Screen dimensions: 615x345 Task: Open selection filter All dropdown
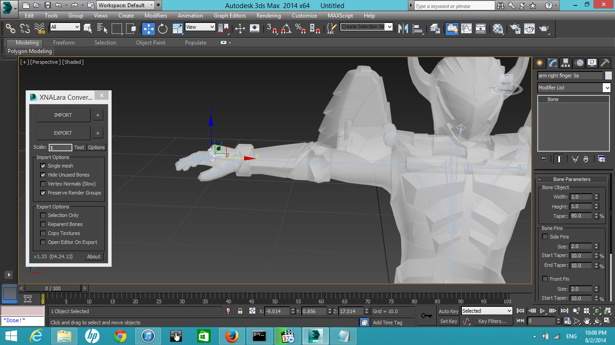pos(65,27)
